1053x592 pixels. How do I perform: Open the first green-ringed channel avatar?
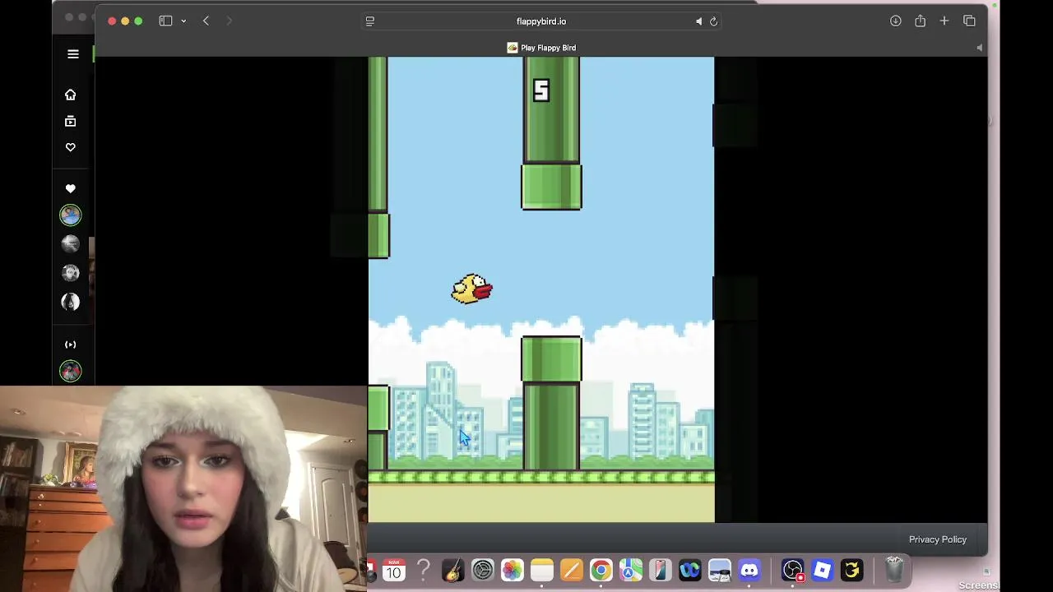[71, 215]
